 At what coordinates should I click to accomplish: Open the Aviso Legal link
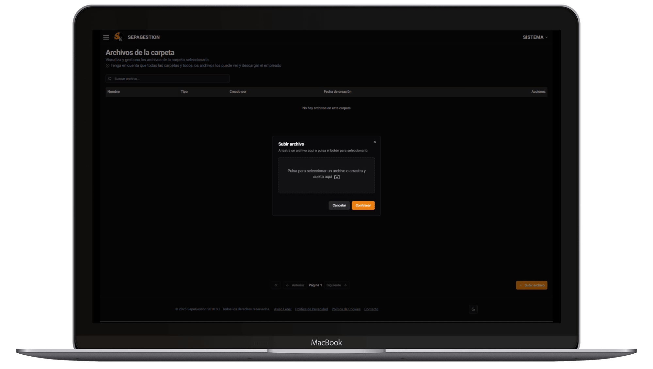[x=282, y=309]
